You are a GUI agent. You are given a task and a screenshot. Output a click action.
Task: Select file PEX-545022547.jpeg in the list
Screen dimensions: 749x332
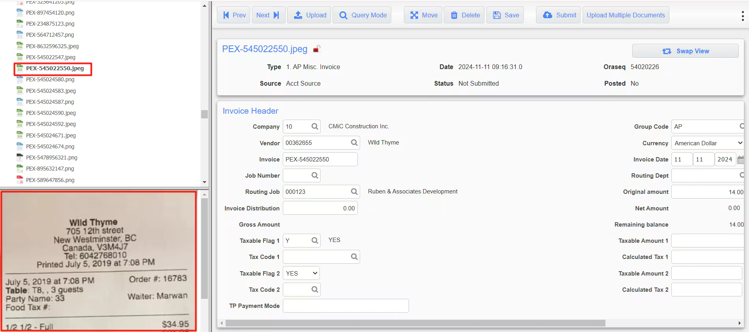pyautogui.click(x=50, y=57)
